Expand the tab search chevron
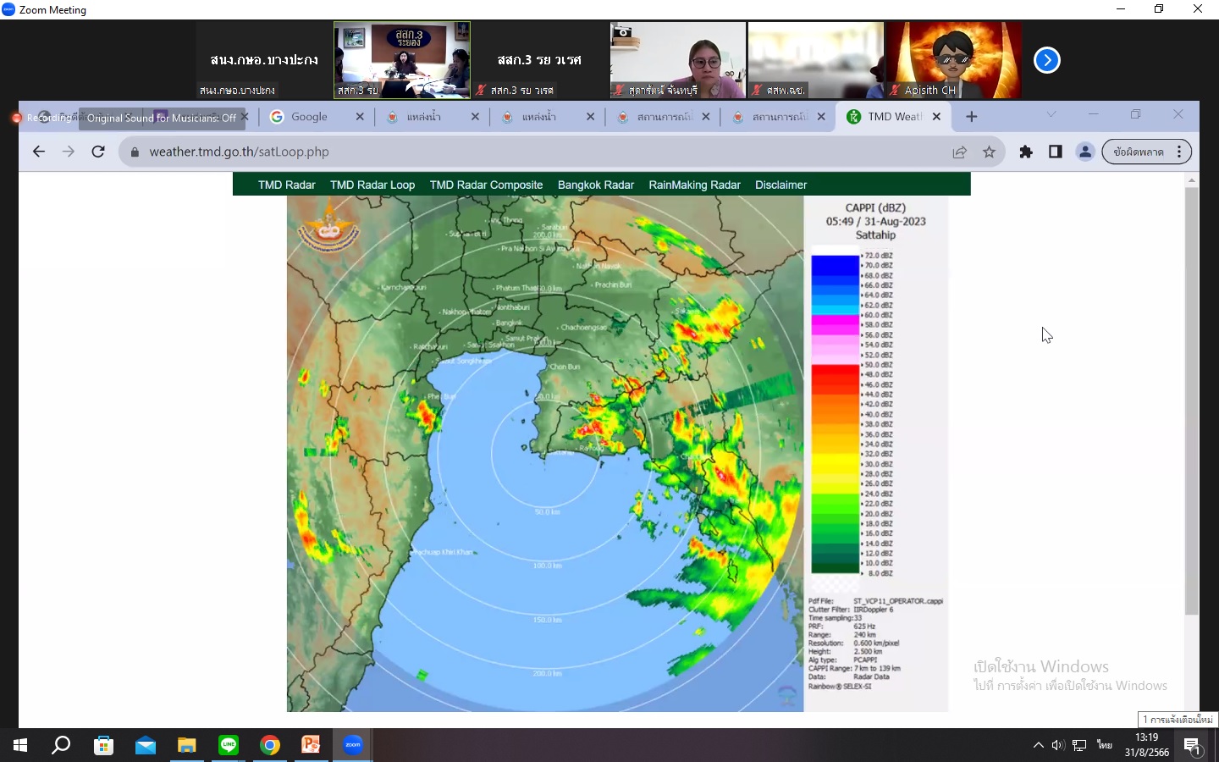Screen dimensions: 1219x762 point(1051,114)
